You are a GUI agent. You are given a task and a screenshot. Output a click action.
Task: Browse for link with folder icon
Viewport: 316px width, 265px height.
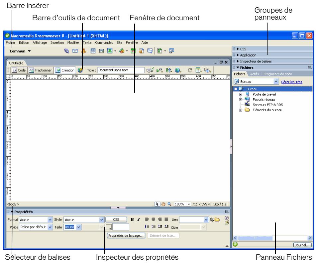coord(217,220)
